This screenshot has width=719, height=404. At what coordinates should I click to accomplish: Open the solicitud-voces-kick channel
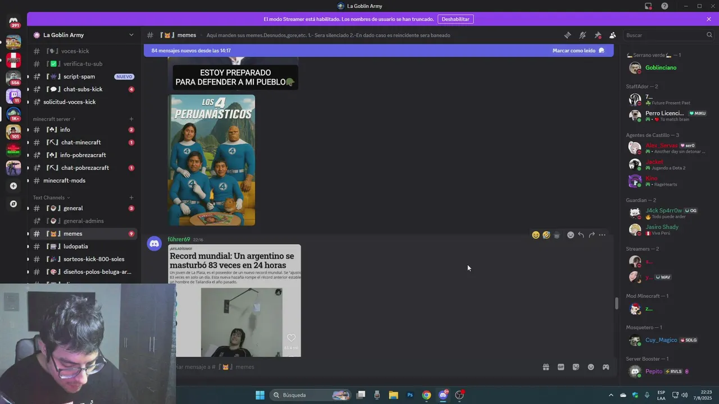84,102
